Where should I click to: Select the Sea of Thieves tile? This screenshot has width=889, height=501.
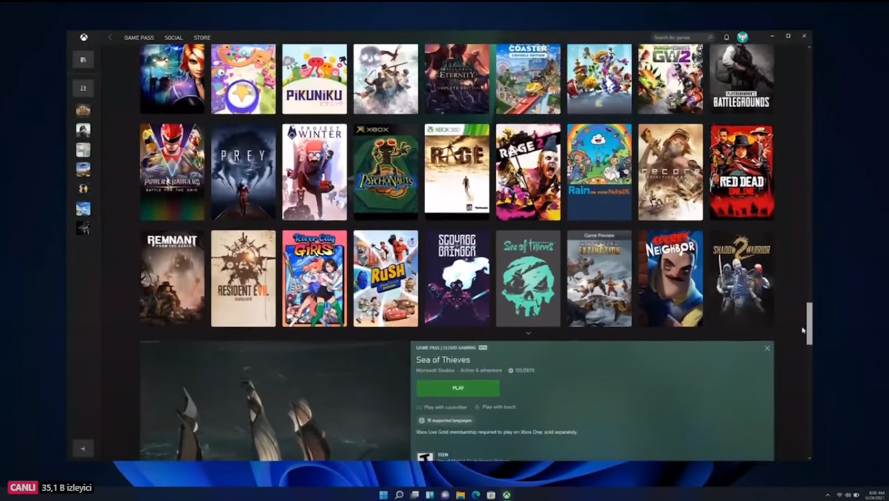[x=528, y=278]
